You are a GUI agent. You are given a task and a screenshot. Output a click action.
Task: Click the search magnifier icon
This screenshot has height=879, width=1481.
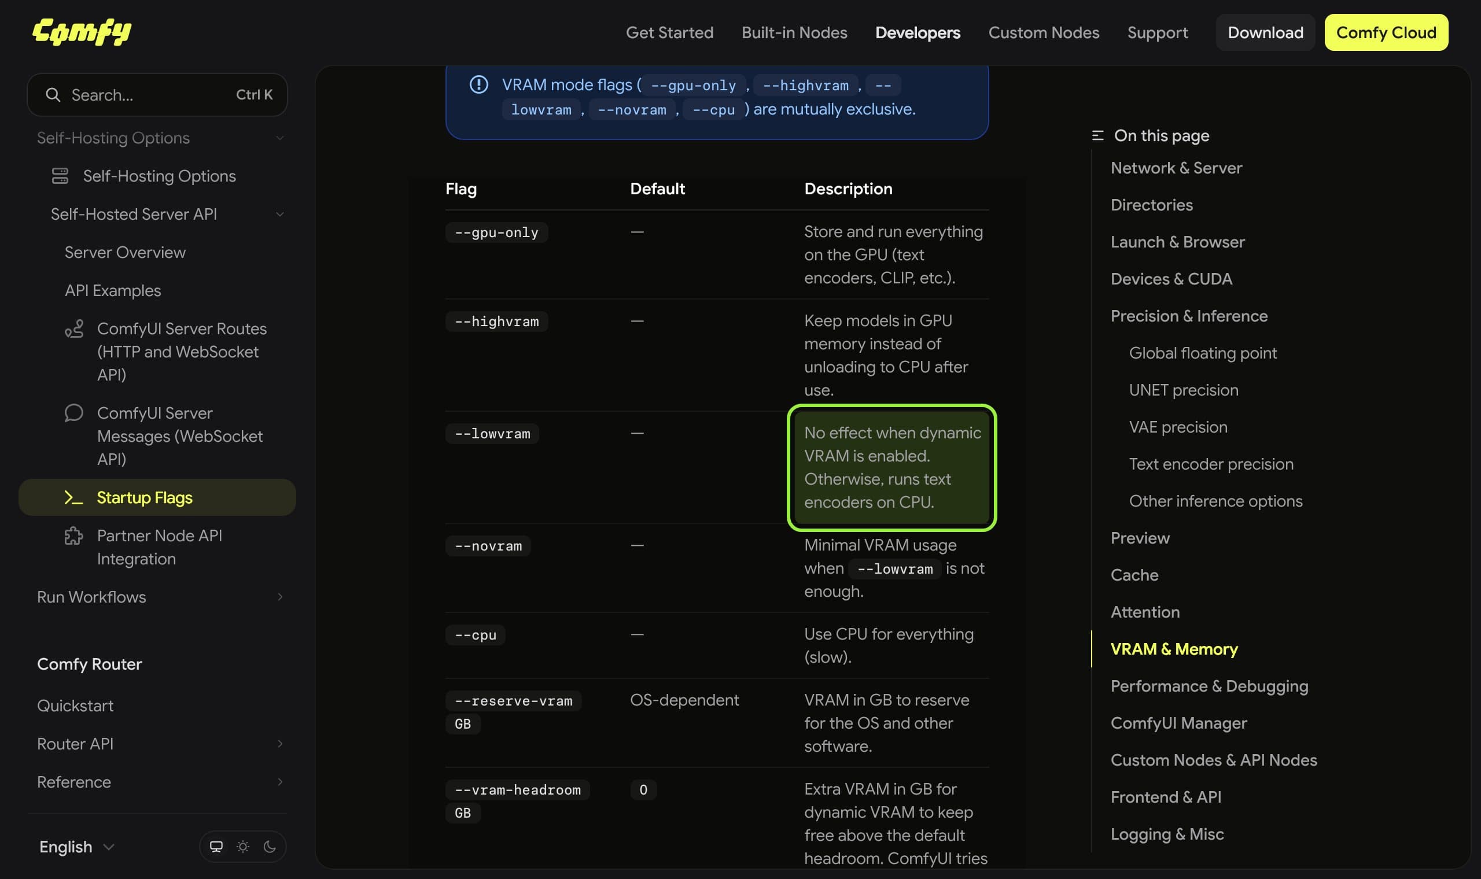tap(53, 95)
